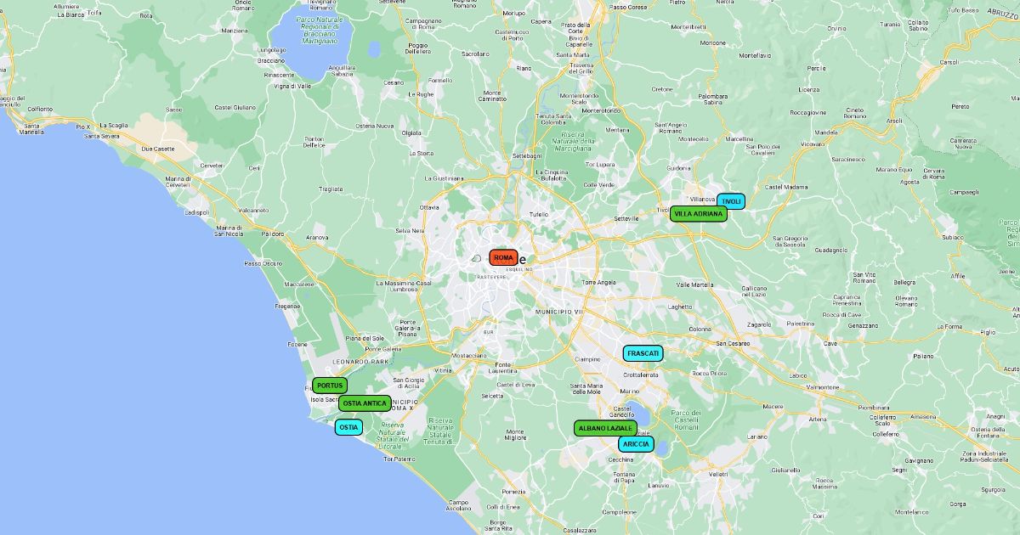This screenshot has height=535, width=1020.
Task: Click the Genazzano place name
Action: point(863,325)
